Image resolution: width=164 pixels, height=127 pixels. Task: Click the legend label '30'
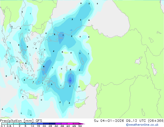[56, 126]
